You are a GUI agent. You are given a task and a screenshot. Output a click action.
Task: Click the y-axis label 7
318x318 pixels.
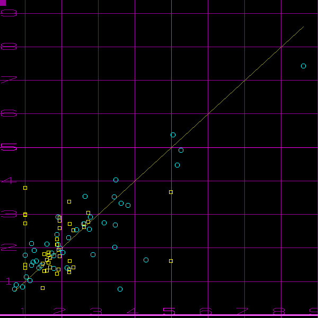coord(8,80)
